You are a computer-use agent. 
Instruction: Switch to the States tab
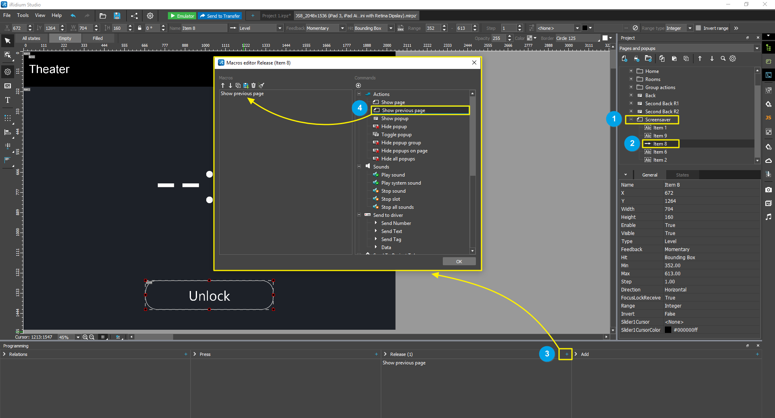(x=682, y=175)
